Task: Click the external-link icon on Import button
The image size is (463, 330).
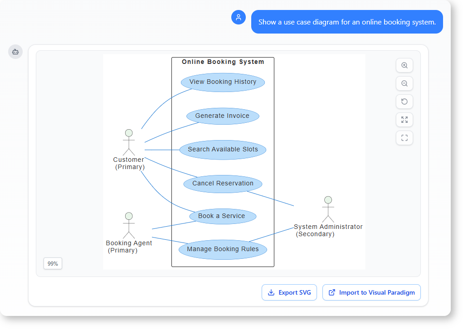Action: coord(332,292)
